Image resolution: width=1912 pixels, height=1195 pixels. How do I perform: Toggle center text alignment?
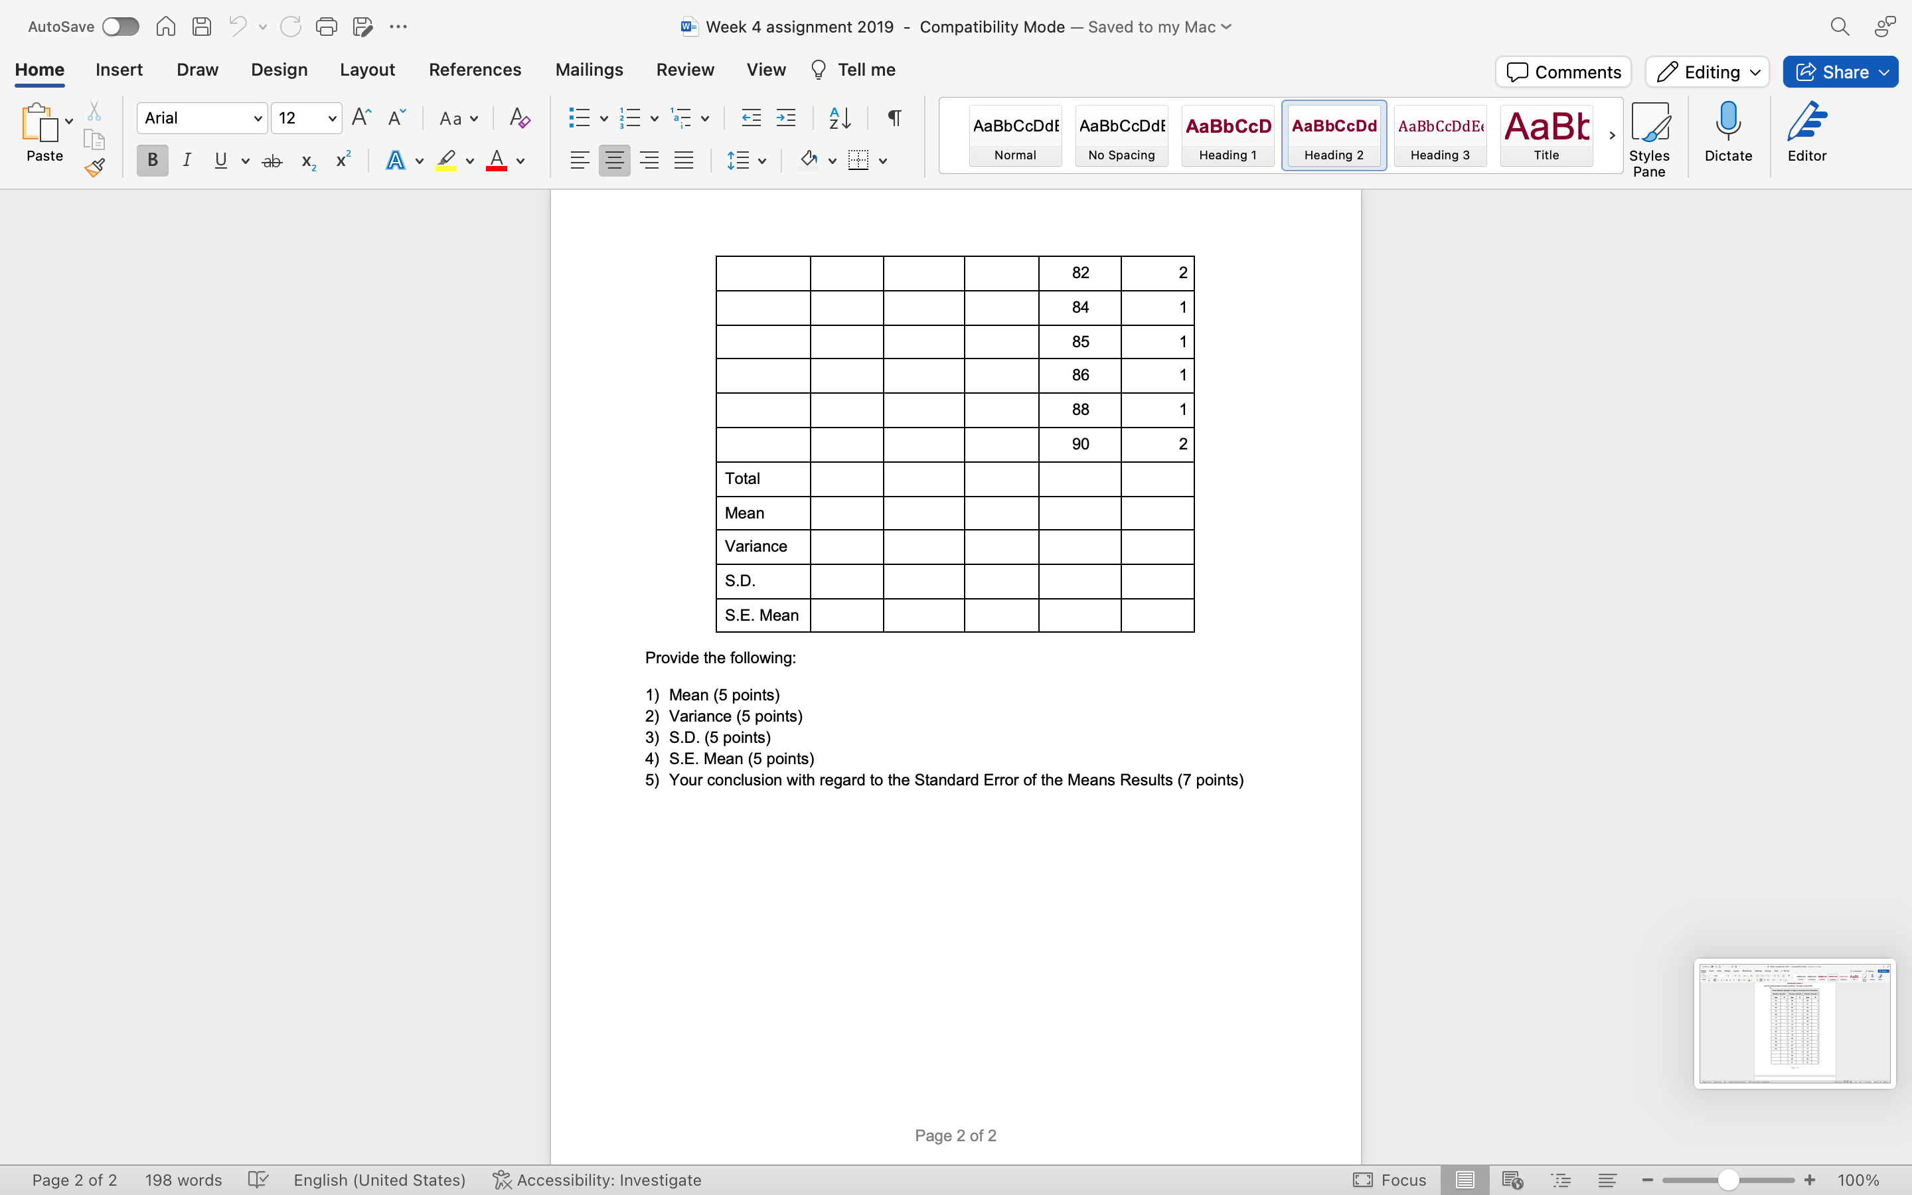615,159
